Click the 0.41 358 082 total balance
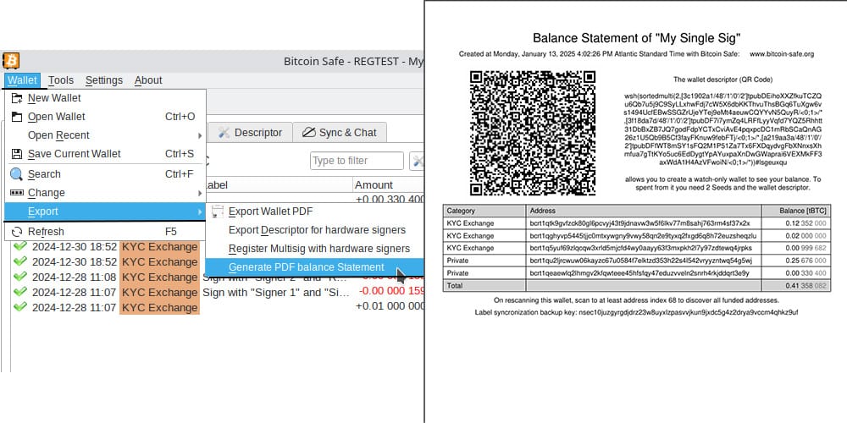 [805, 285]
